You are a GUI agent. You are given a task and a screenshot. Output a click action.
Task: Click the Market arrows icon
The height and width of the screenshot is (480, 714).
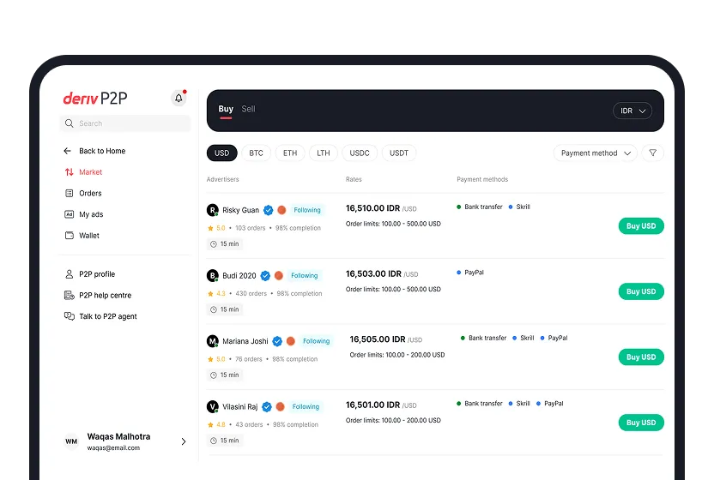[69, 172]
